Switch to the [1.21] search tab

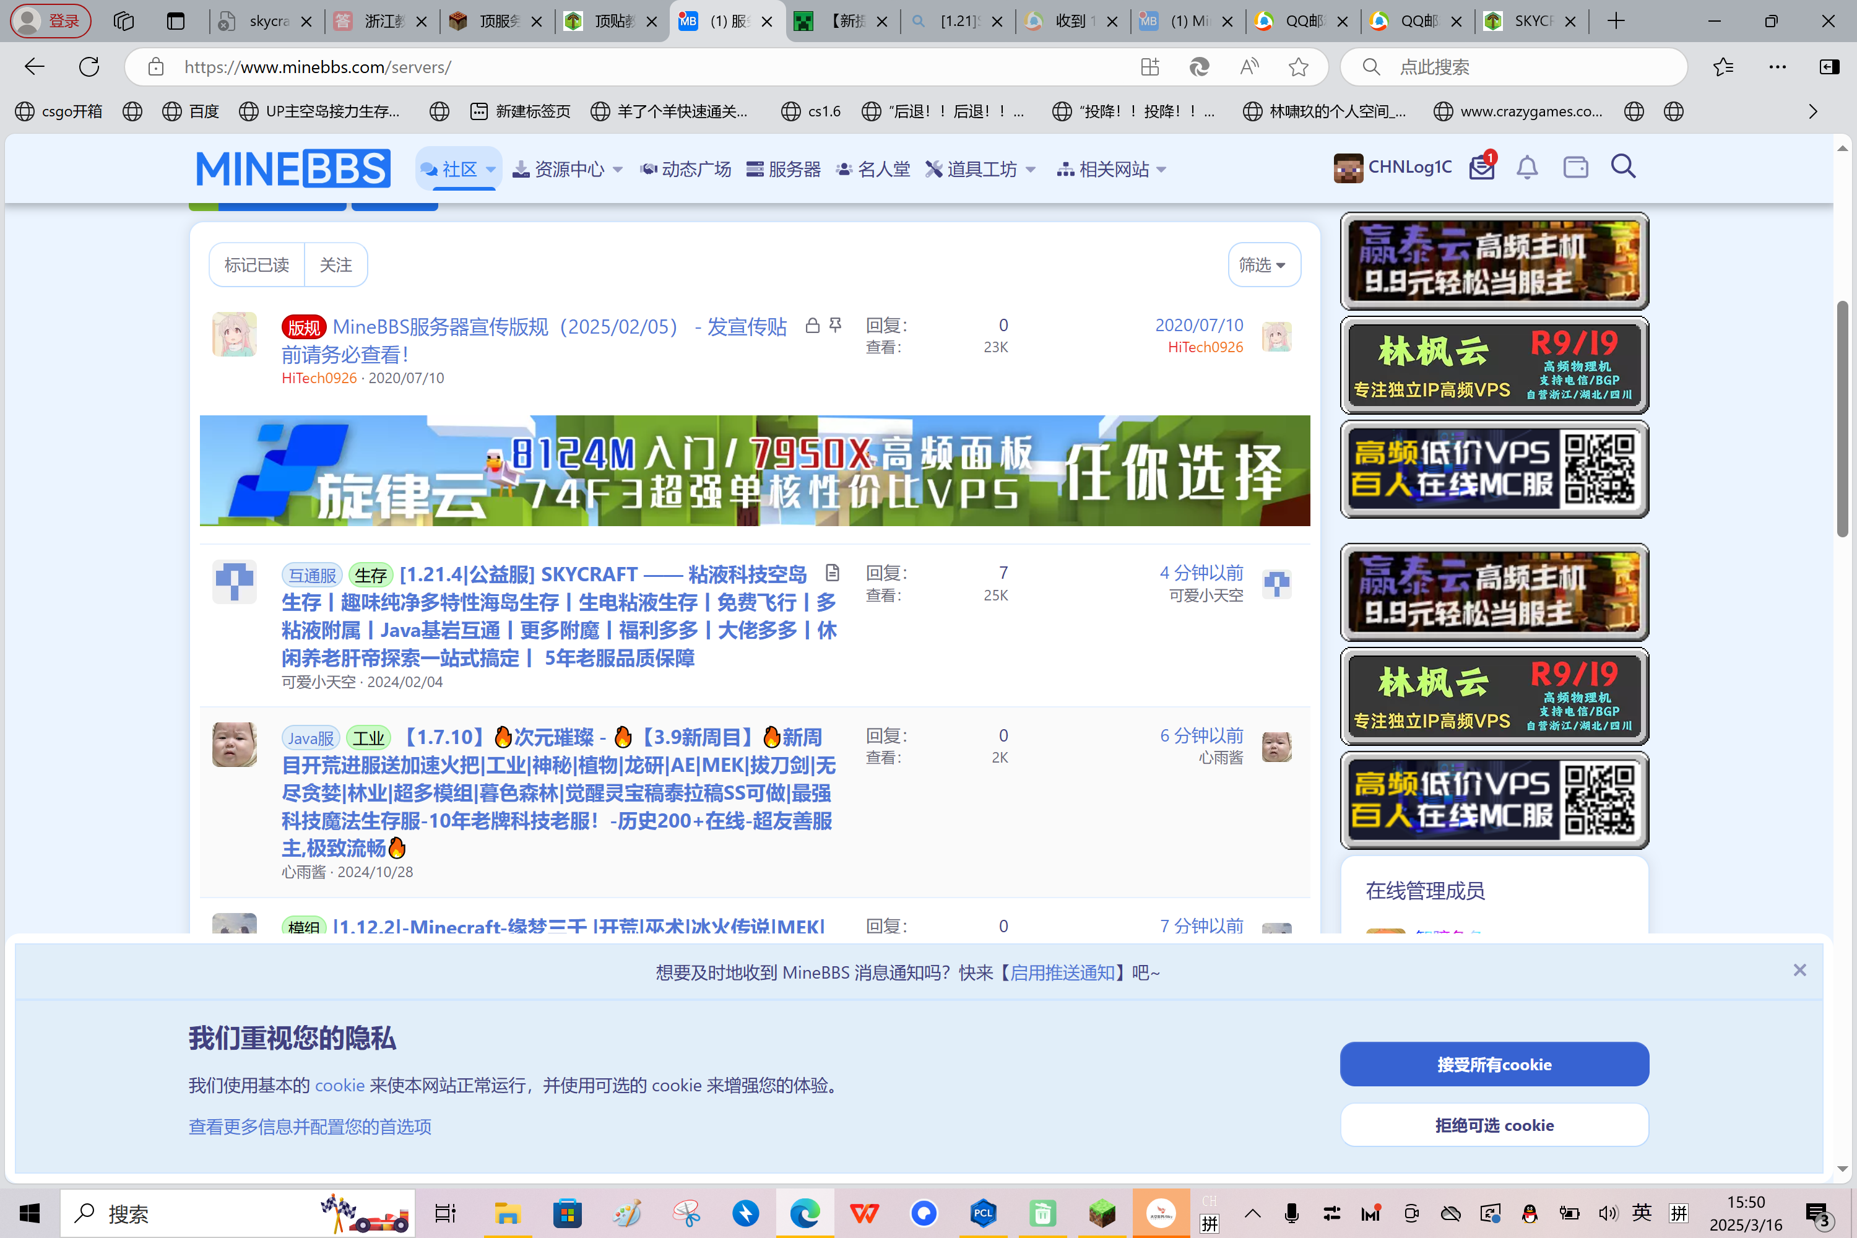click(957, 21)
